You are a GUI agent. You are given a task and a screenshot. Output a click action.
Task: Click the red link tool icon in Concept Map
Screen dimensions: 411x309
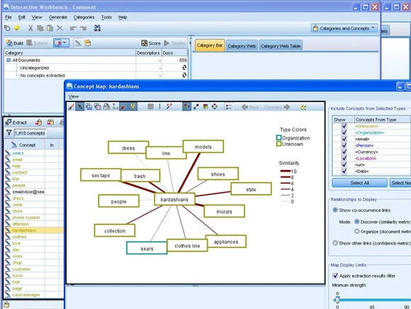coord(123,106)
